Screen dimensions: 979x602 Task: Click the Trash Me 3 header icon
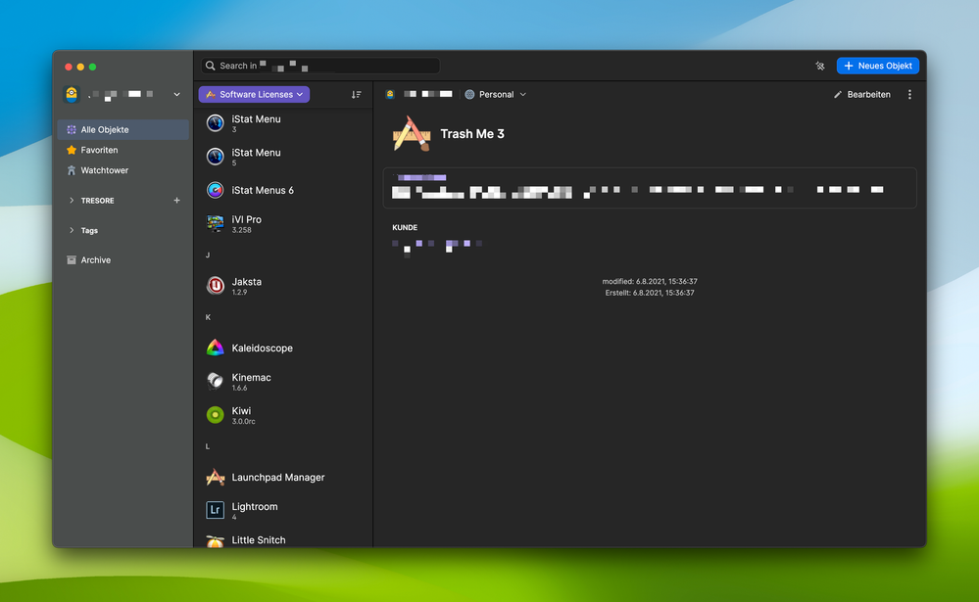pyautogui.click(x=411, y=134)
